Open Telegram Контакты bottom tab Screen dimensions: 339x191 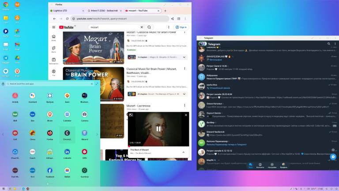(260, 166)
